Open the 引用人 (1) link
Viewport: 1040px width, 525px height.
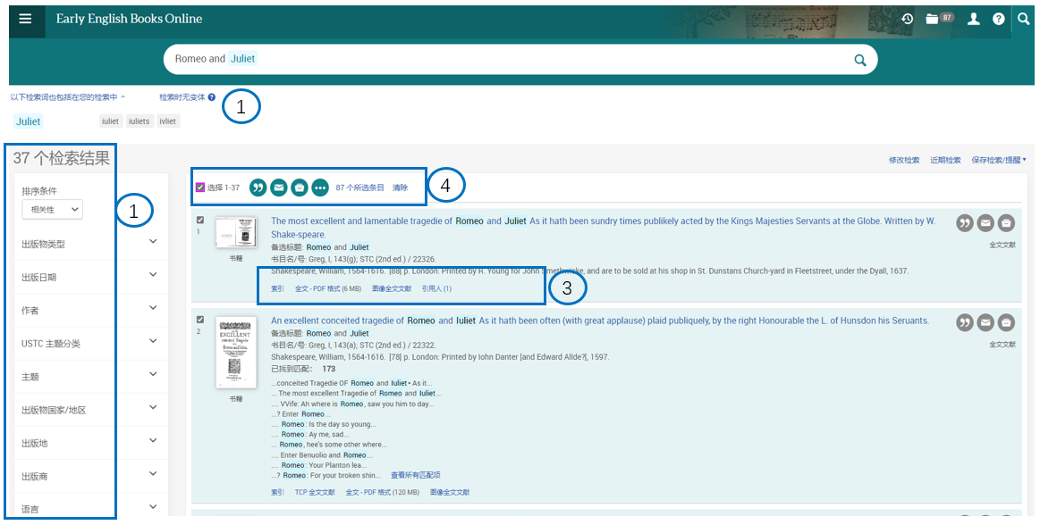click(x=436, y=288)
